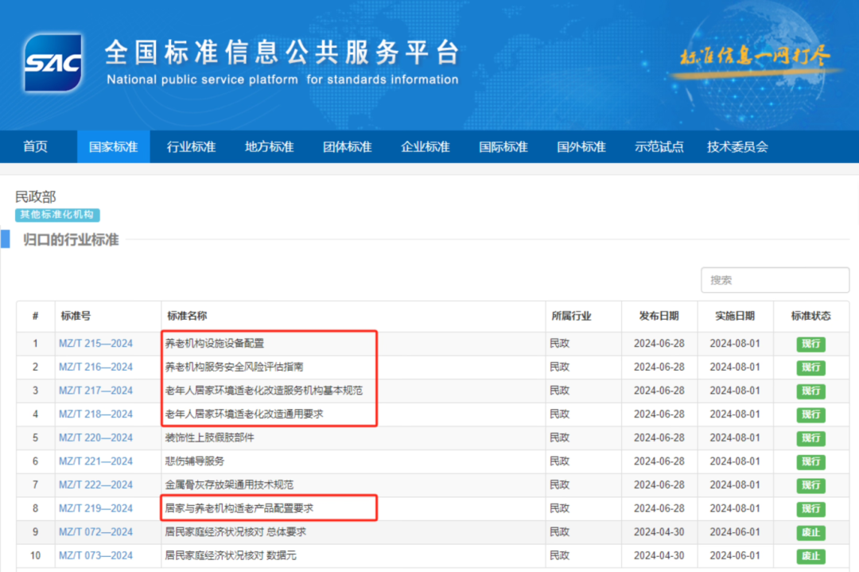Click the 其他标准化机构 tag badge
Viewport: 859px width, 572px height.
(x=57, y=215)
